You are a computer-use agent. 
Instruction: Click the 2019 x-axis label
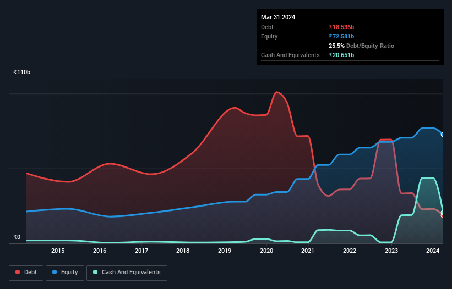225,251
